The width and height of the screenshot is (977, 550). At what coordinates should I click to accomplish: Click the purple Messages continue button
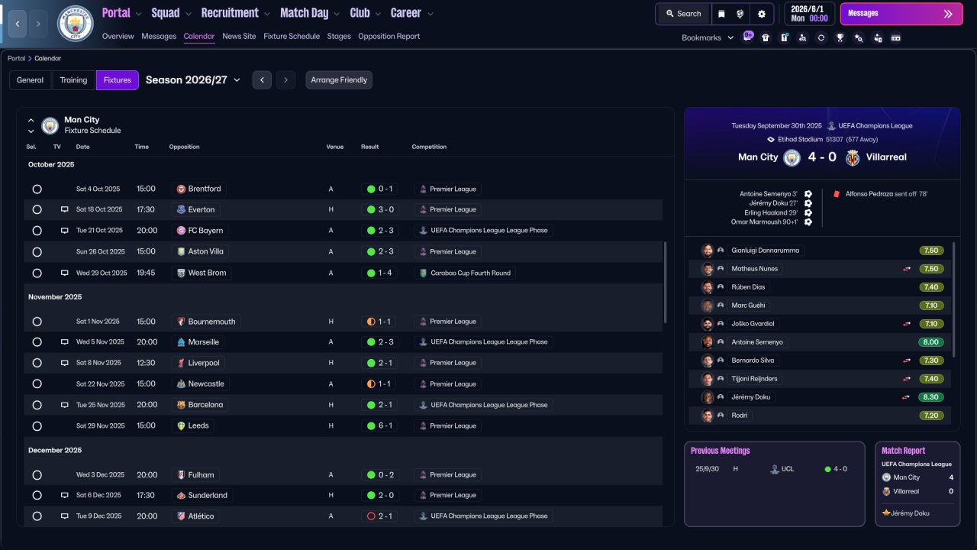pos(901,14)
